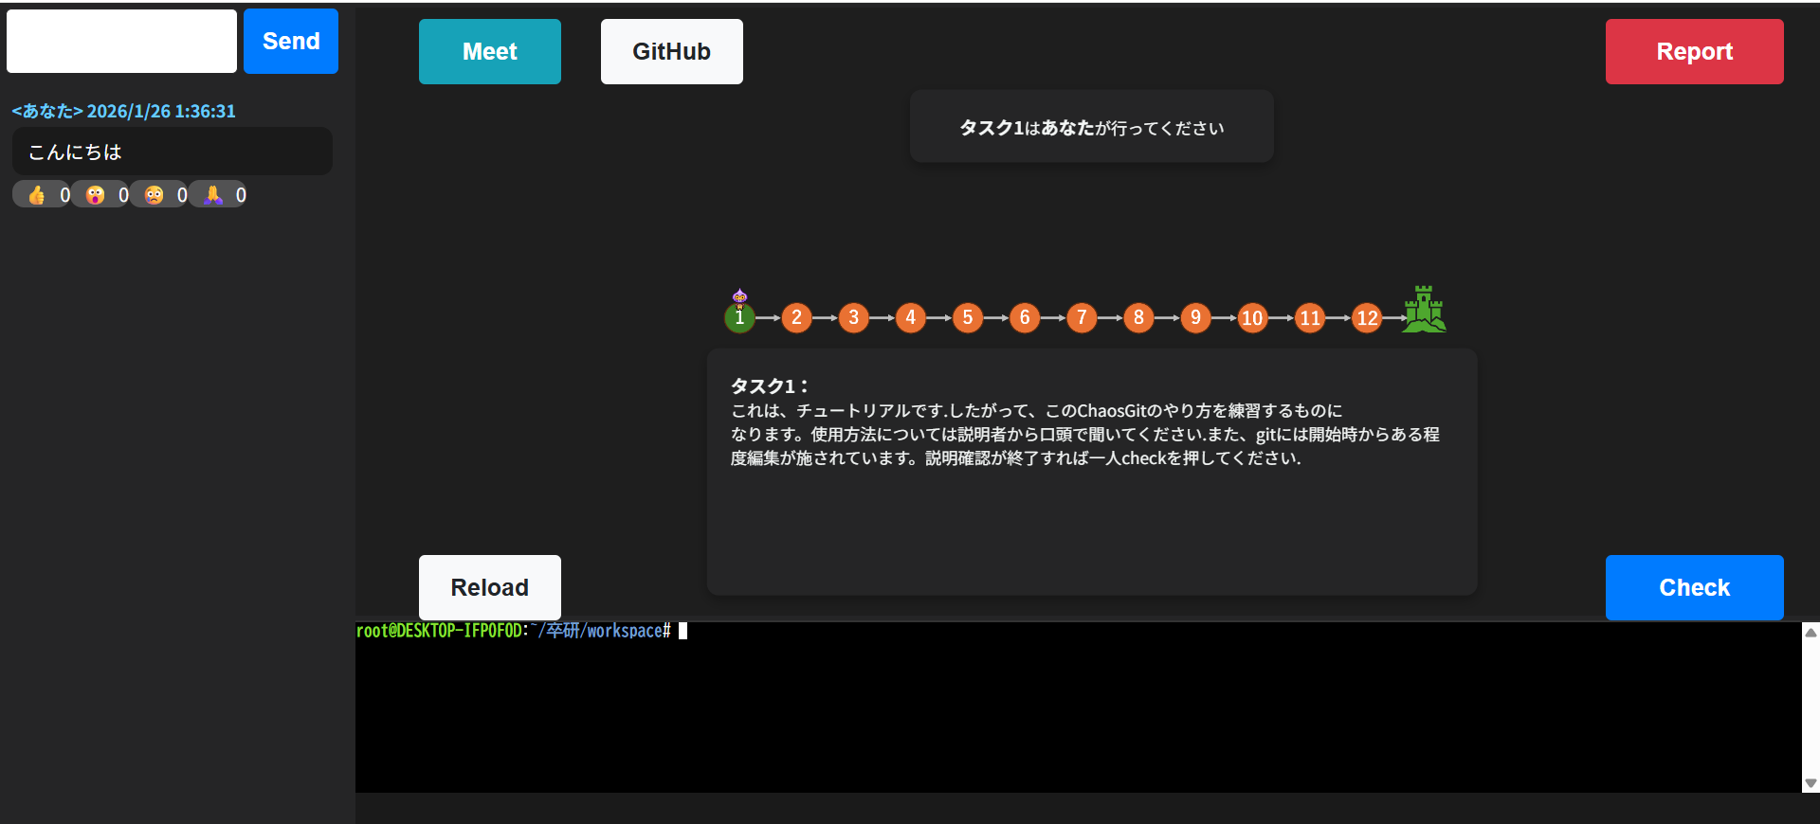Click the purple character above task 1
The height and width of the screenshot is (824, 1820).
740,297
